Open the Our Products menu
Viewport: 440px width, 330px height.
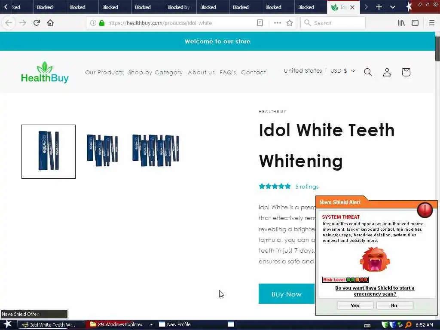(x=104, y=72)
